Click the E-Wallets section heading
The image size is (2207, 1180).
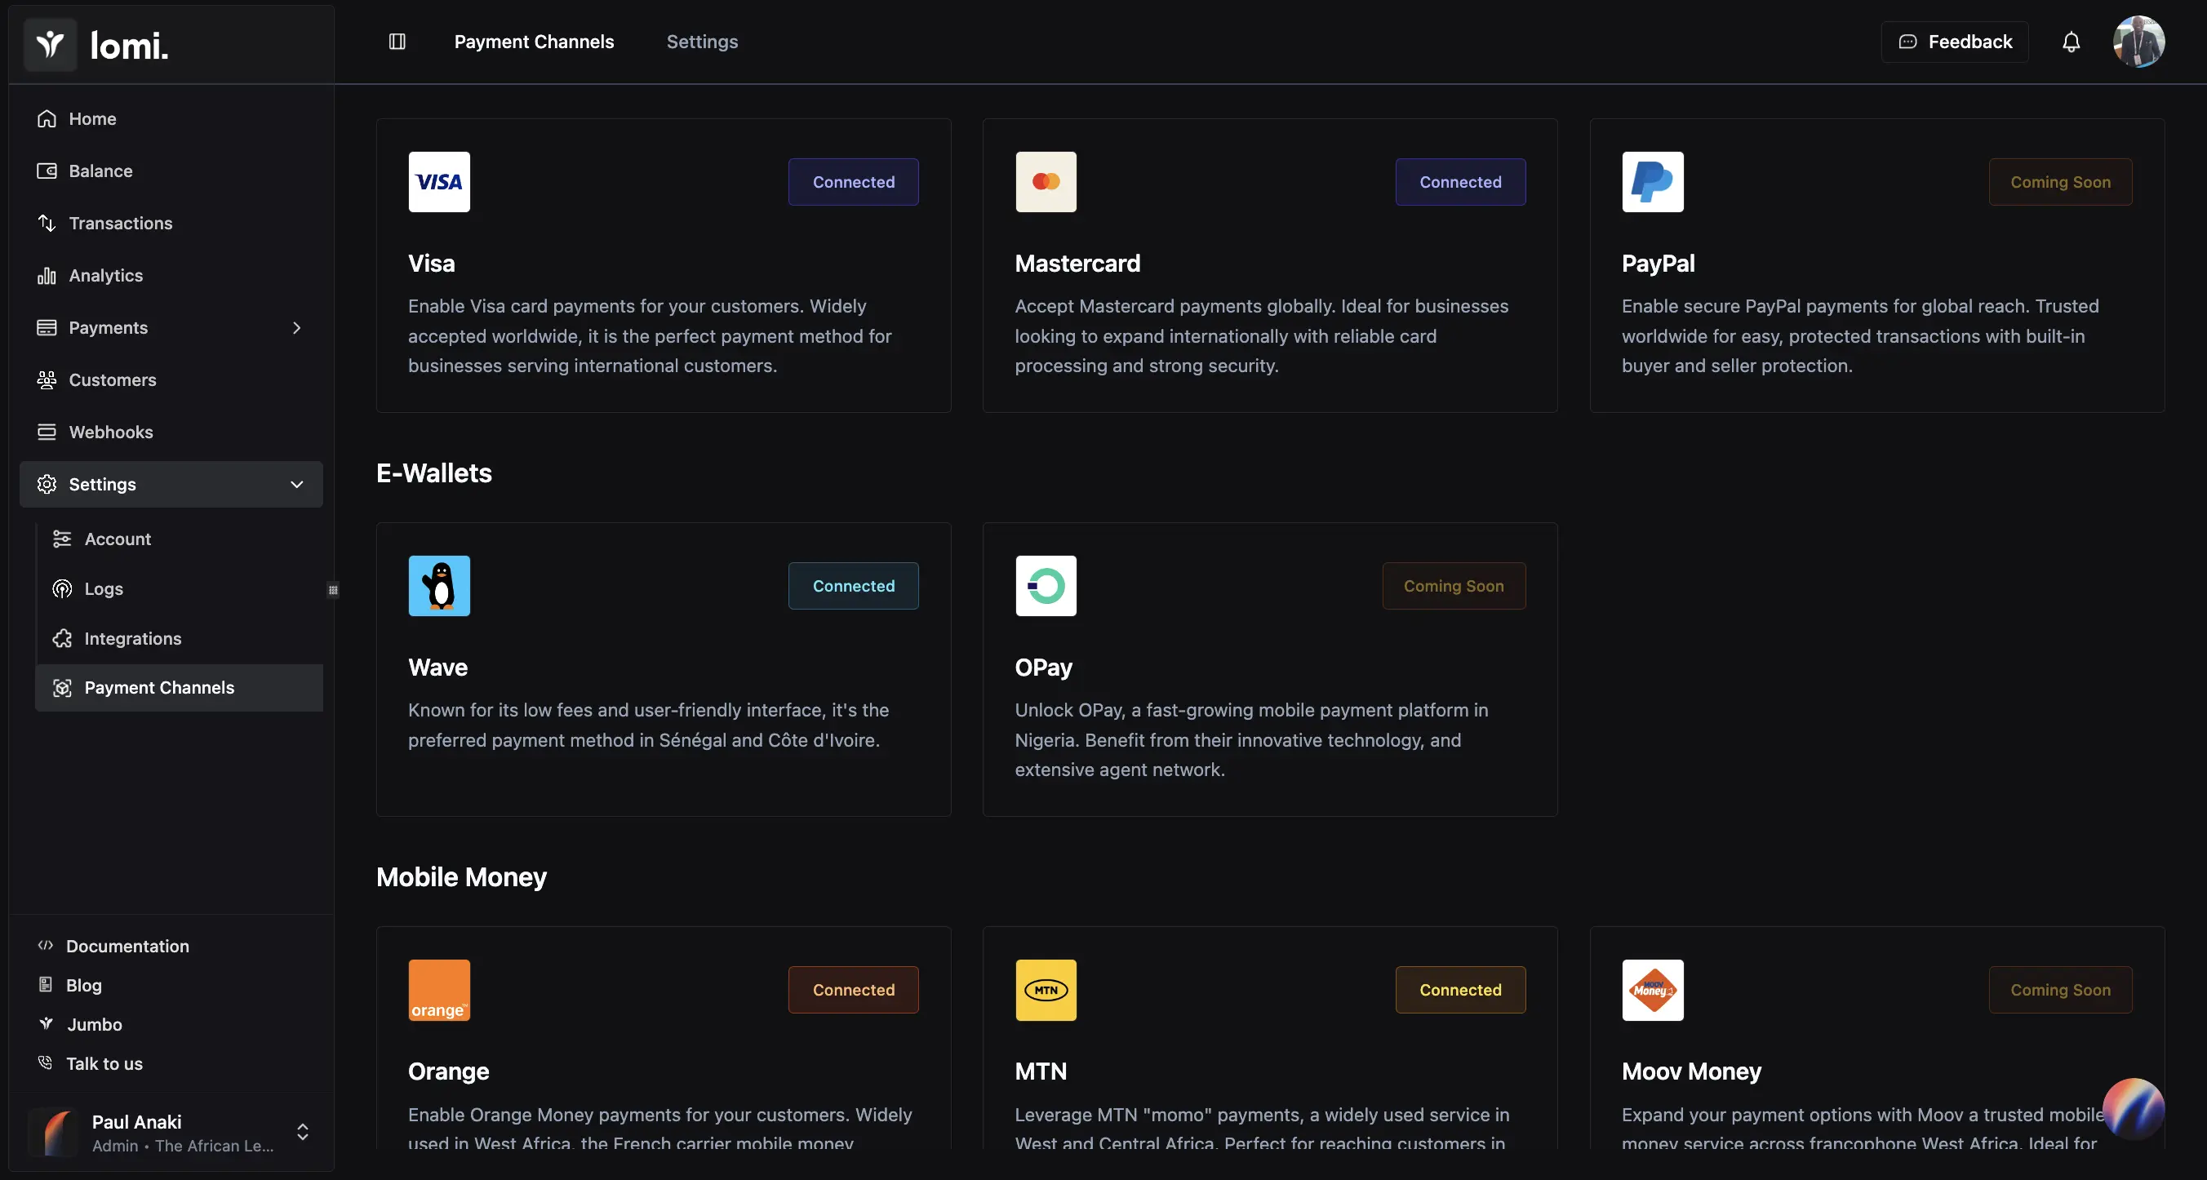[433, 472]
